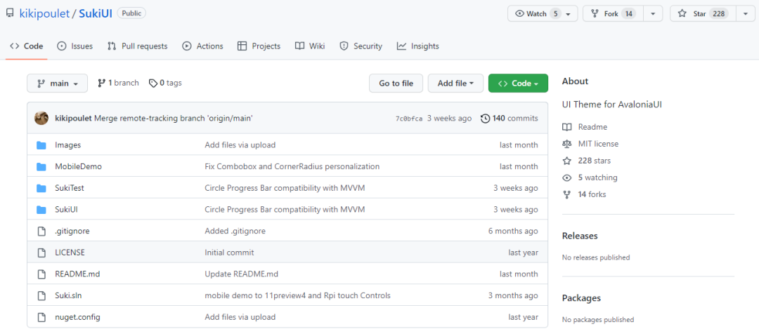Open the nuget.config file
The height and width of the screenshot is (336, 759).
[77, 317]
